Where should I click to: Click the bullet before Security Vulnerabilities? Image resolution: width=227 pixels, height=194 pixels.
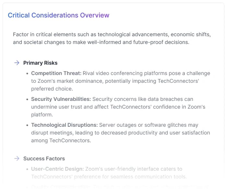click(27, 99)
